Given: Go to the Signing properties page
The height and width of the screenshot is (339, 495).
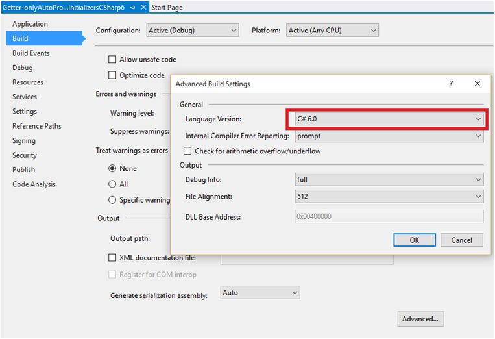Looking at the screenshot, I should 24,140.
